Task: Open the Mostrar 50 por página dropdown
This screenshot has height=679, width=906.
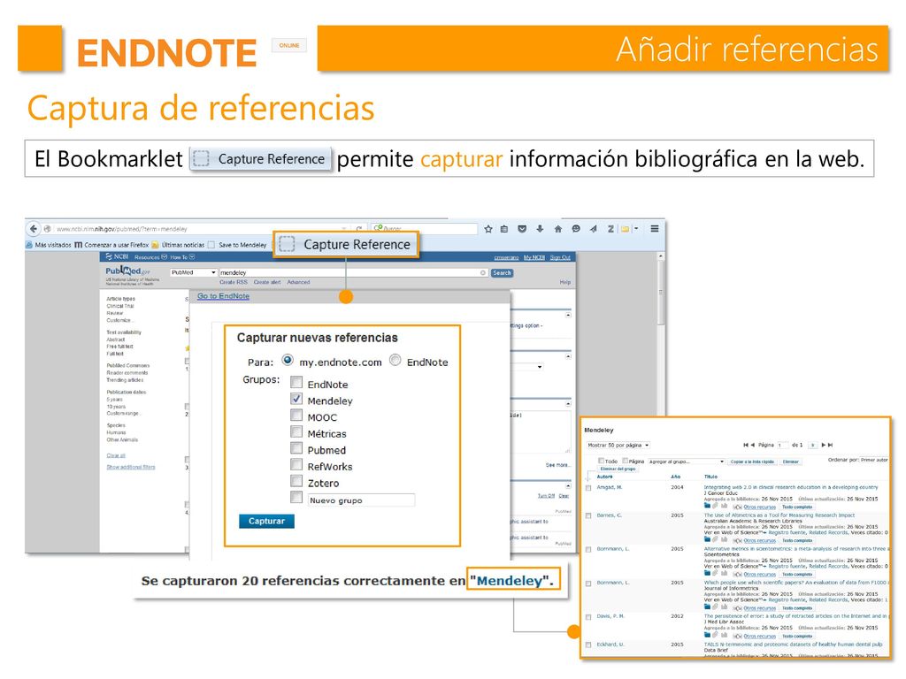Action: [x=618, y=446]
